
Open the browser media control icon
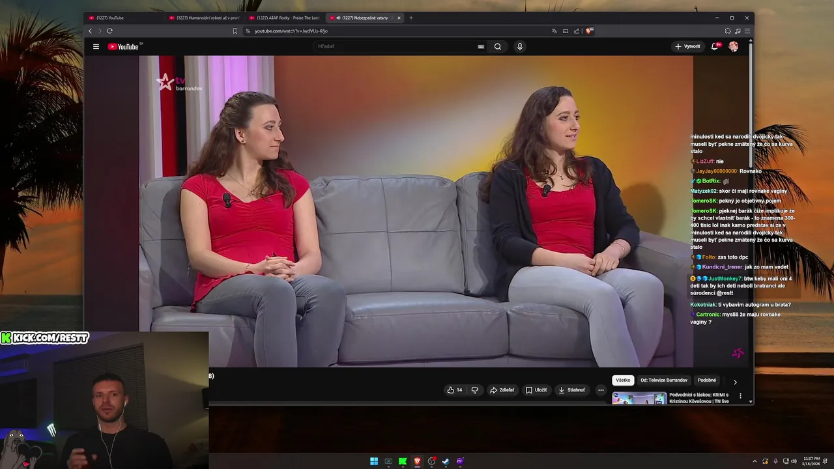point(738,31)
